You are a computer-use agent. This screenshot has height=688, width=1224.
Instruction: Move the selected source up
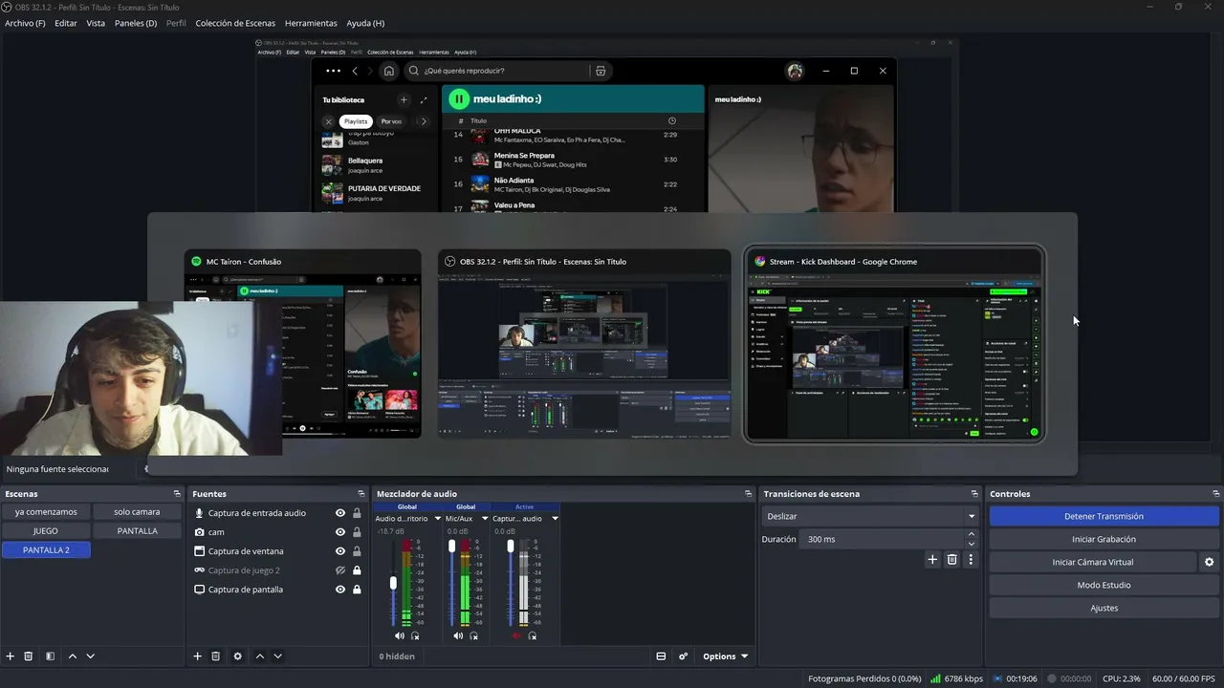pyautogui.click(x=260, y=656)
